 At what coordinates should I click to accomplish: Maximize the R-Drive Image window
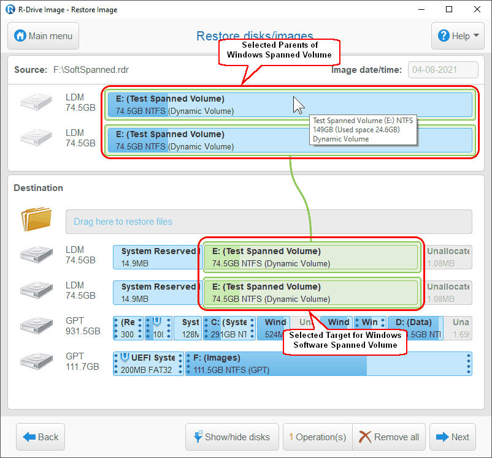pyautogui.click(x=449, y=9)
